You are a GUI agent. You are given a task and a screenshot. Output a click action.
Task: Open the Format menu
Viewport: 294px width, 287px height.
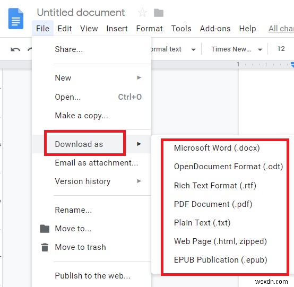coord(150,29)
